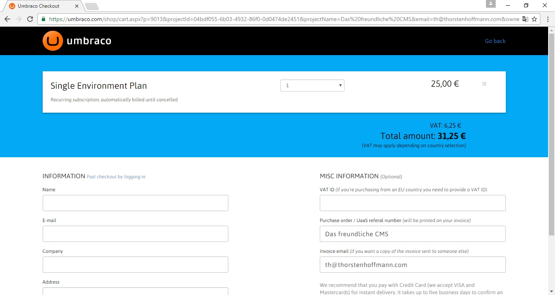Image resolution: width=555 pixels, height=295 pixels.
Task: Remove Single Environment Plan with X icon
Action: coord(484,84)
